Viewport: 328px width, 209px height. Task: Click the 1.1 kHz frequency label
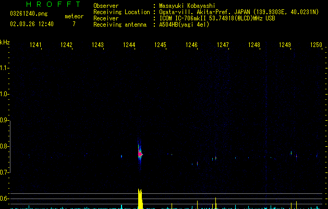(x=5, y=68)
